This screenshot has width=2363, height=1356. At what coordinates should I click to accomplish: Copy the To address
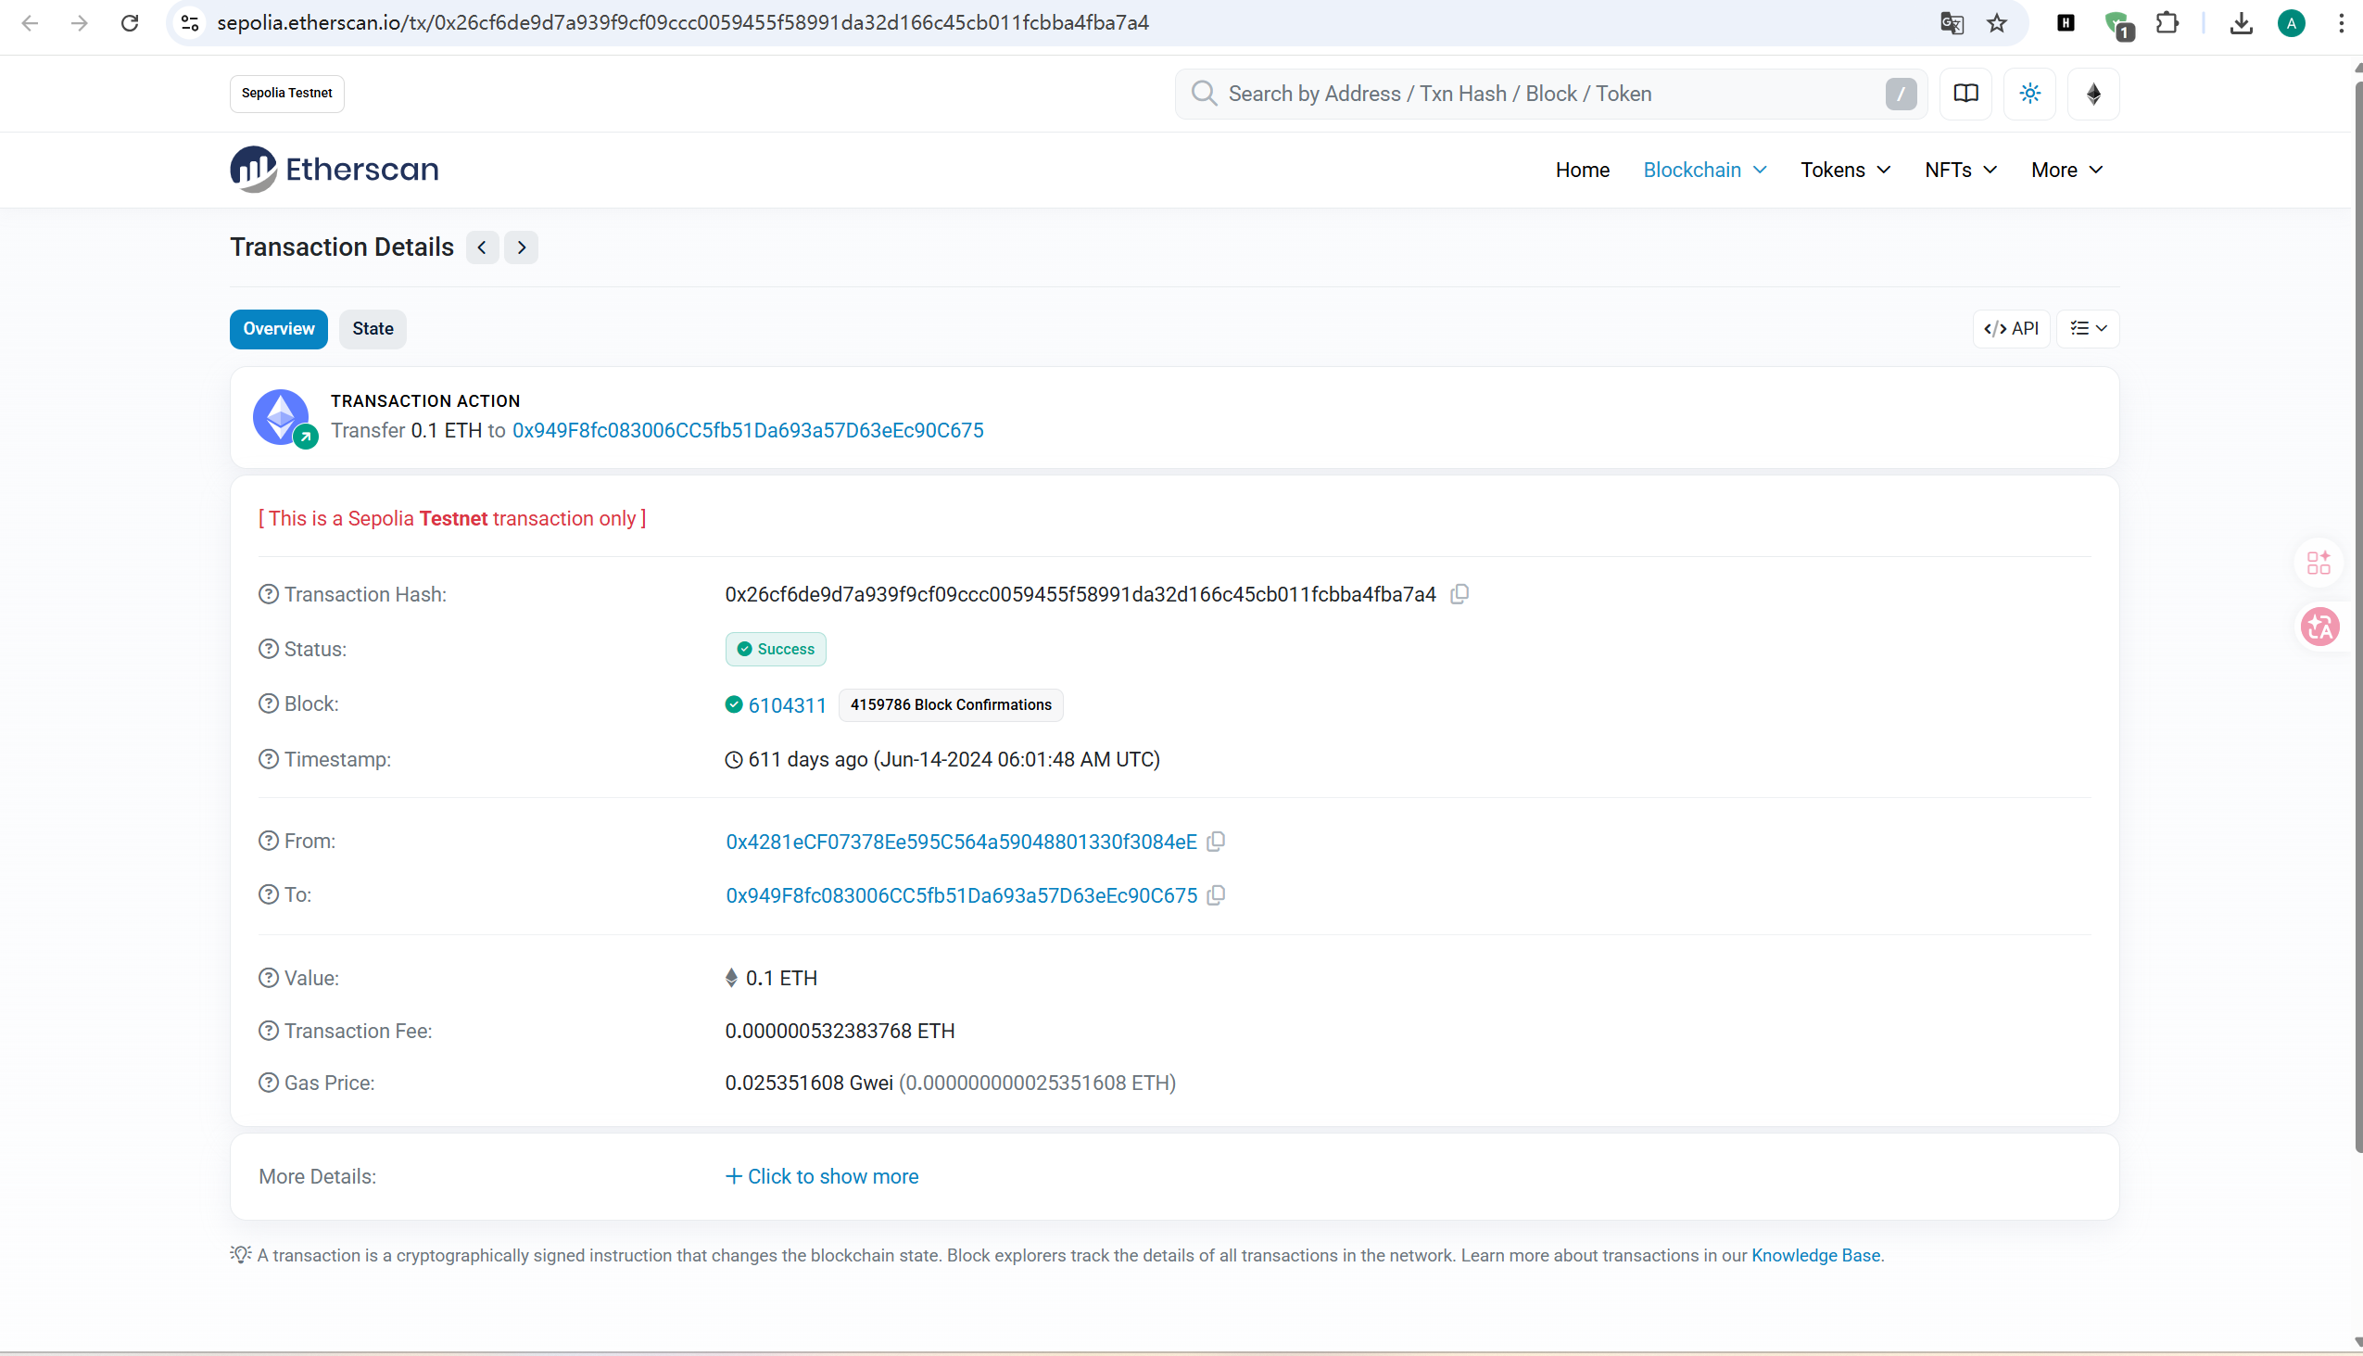tap(1215, 896)
